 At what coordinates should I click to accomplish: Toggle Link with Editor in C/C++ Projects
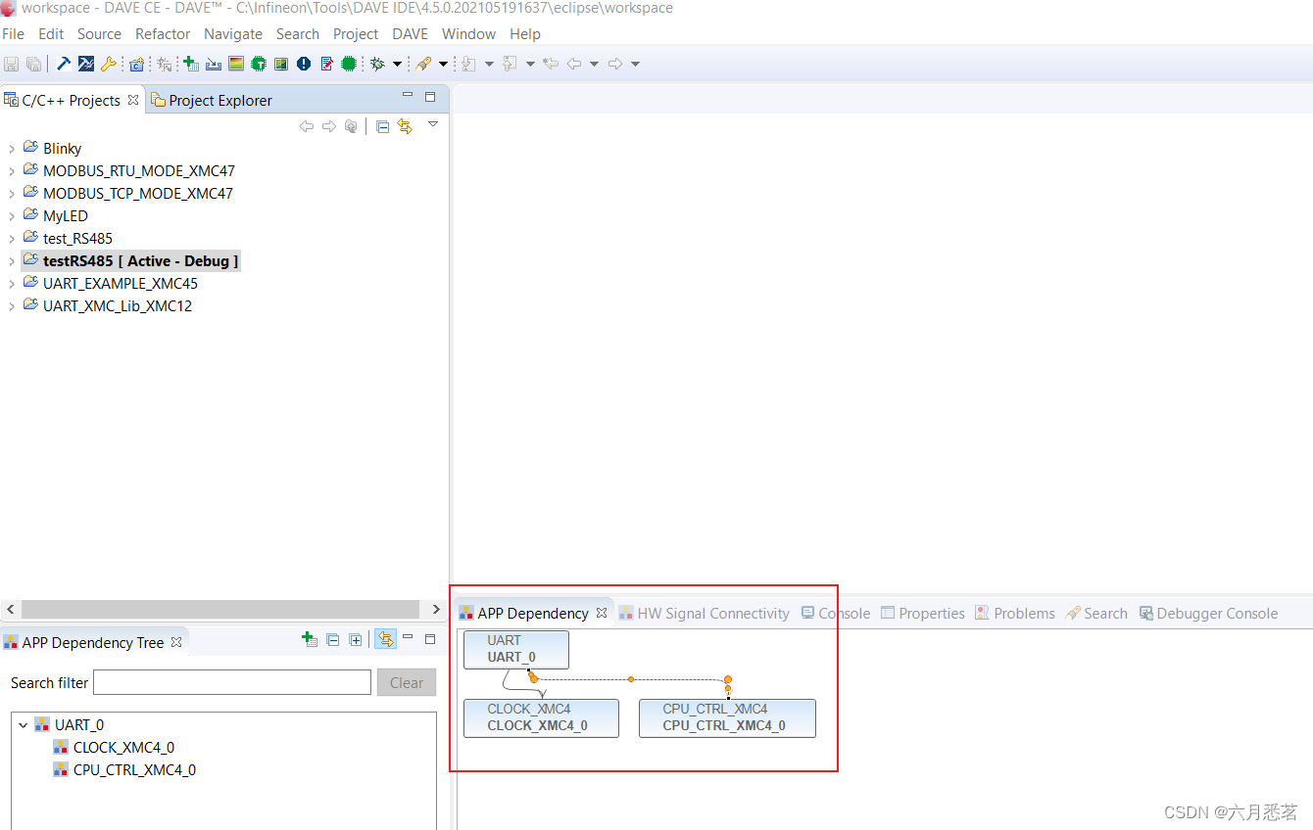(405, 126)
